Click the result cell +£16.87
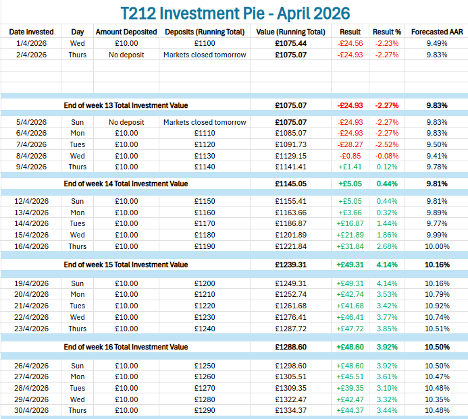Screen dimensions: 468x419 coord(350,223)
